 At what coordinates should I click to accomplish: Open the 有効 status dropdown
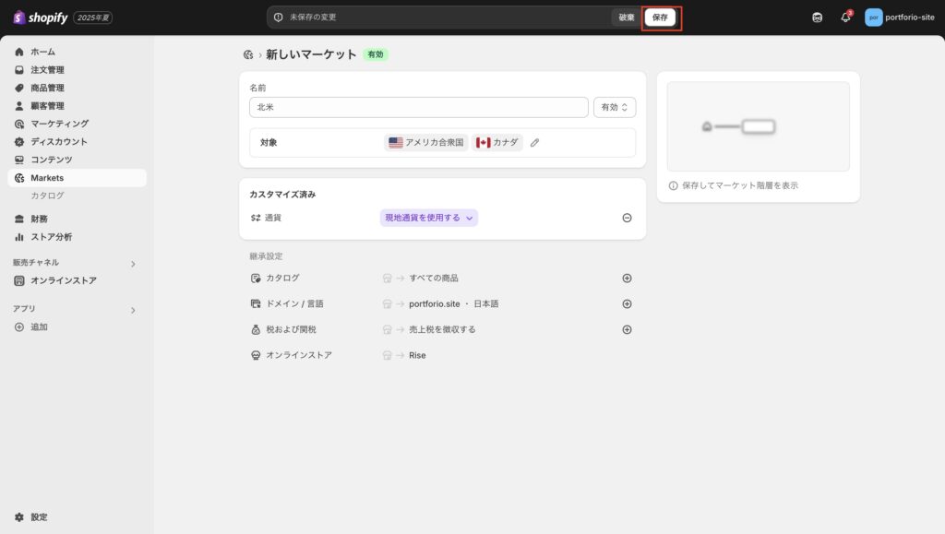(x=614, y=107)
